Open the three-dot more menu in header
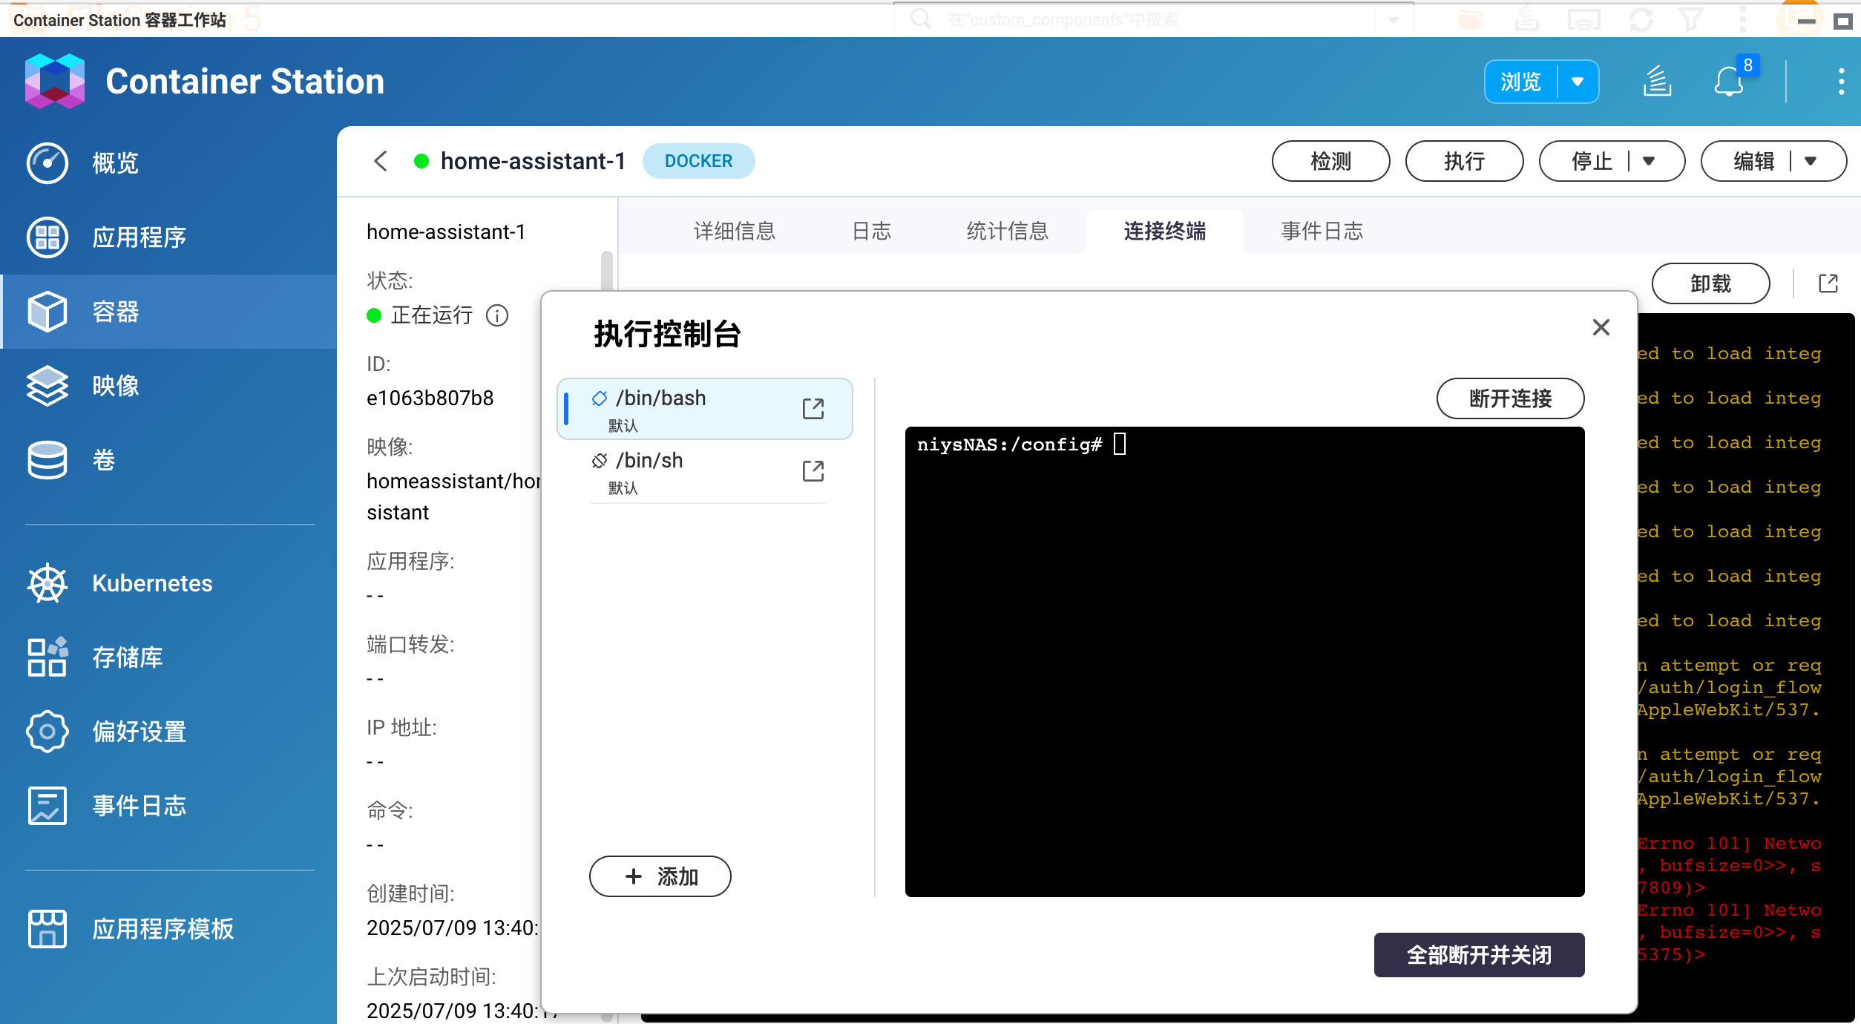Viewport: 1861px width, 1024px height. (x=1841, y=82)
